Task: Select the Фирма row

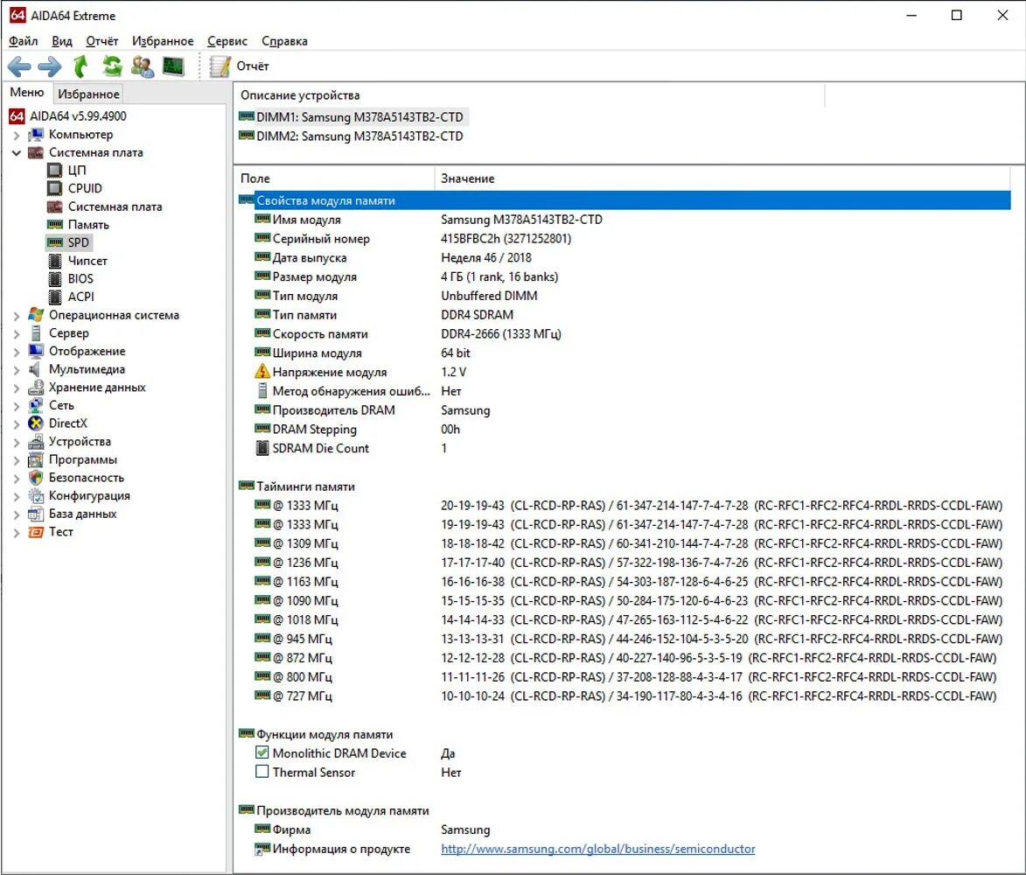Action: click(x=625, y=829)
